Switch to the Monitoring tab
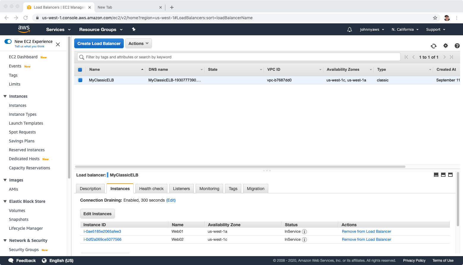 point(209,189)
